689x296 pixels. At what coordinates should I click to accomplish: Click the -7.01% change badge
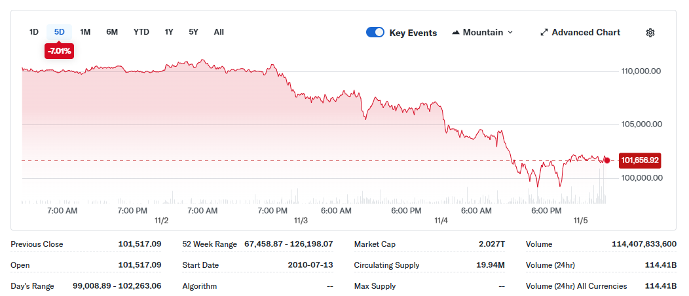click(x=60, y=51)
